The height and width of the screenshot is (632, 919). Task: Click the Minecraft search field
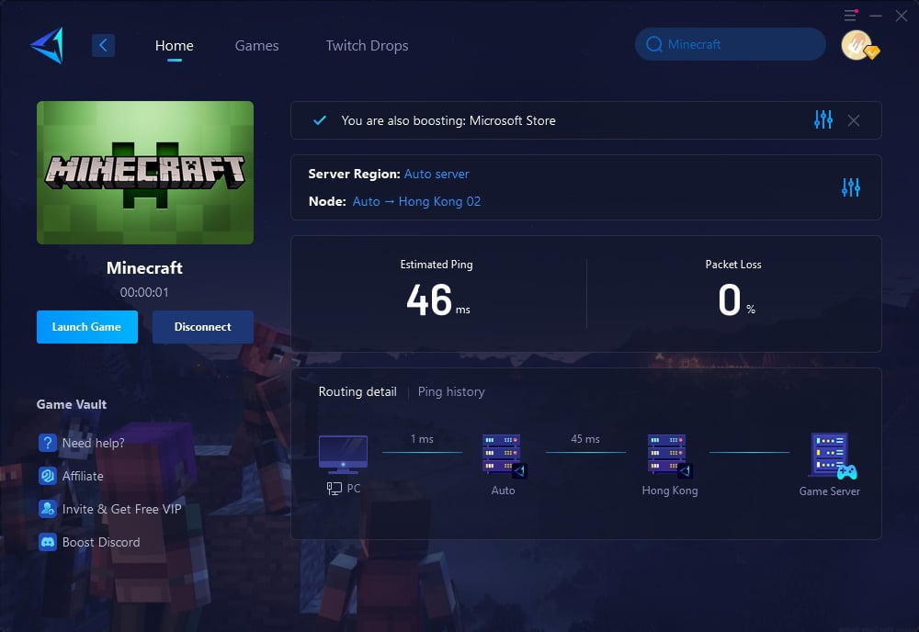click(x=731, y=44)
